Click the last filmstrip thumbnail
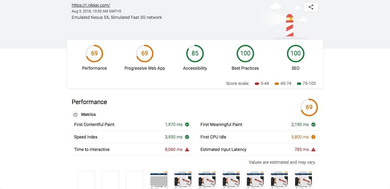The width and height of the screenshot is (390, 189). click(x=303, y=180)
